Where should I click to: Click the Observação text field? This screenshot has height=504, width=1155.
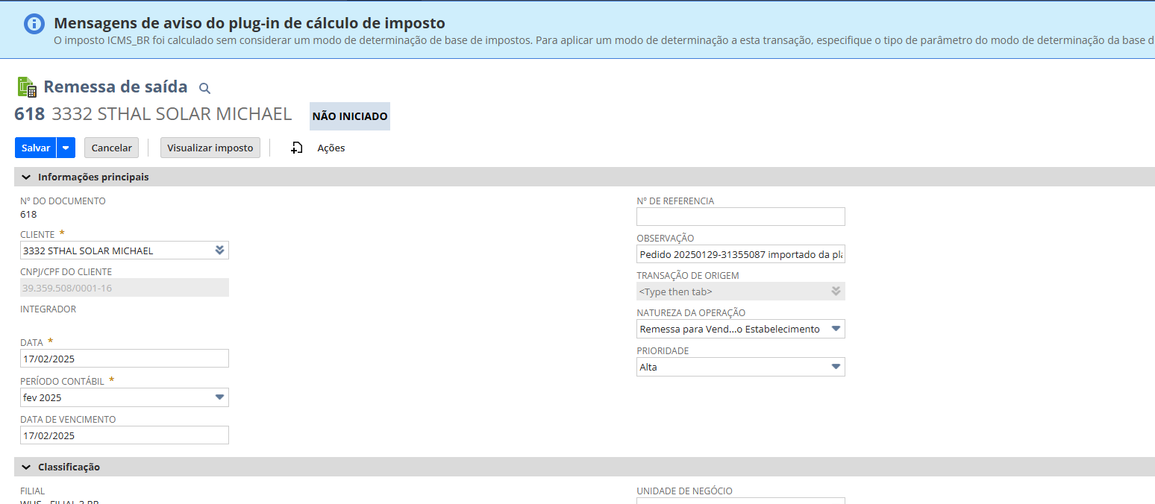click(740, 255)
